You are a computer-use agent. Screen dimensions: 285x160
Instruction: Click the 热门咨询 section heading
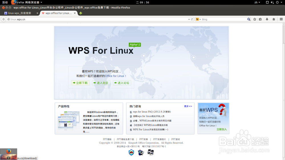point(135,106)
